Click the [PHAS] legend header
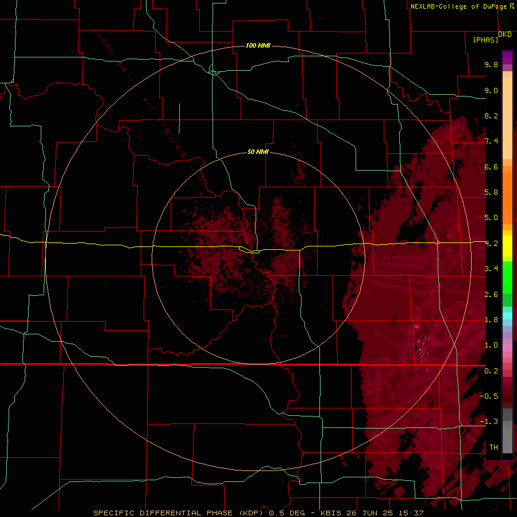Image resolution: width=517 pixels, height=517 pixels. pos(485,40)
